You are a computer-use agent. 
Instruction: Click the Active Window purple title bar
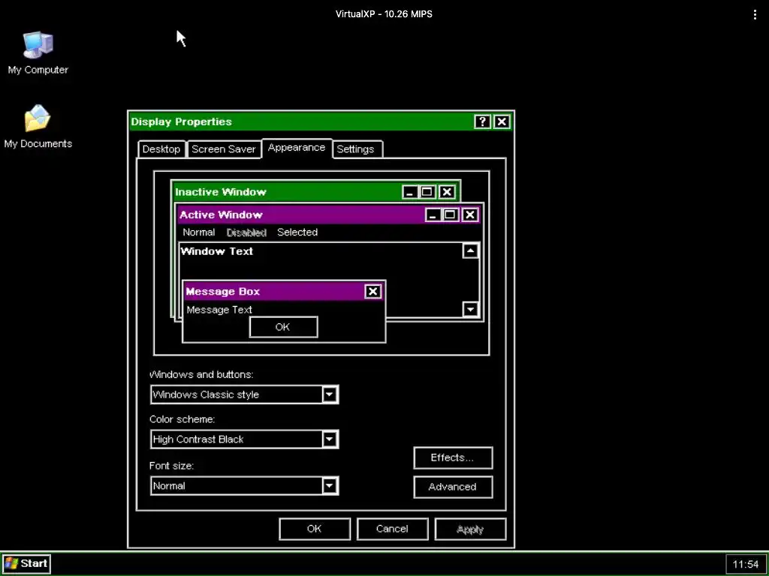(x=329, y=214)
